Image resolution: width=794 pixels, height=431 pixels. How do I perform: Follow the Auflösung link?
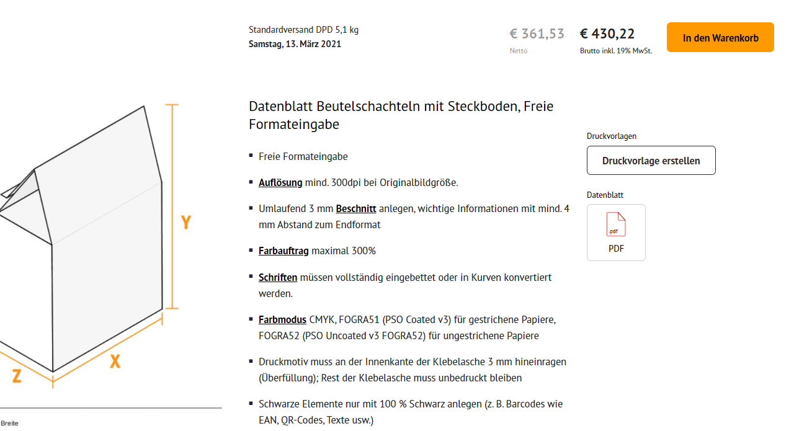coord(280,182)
